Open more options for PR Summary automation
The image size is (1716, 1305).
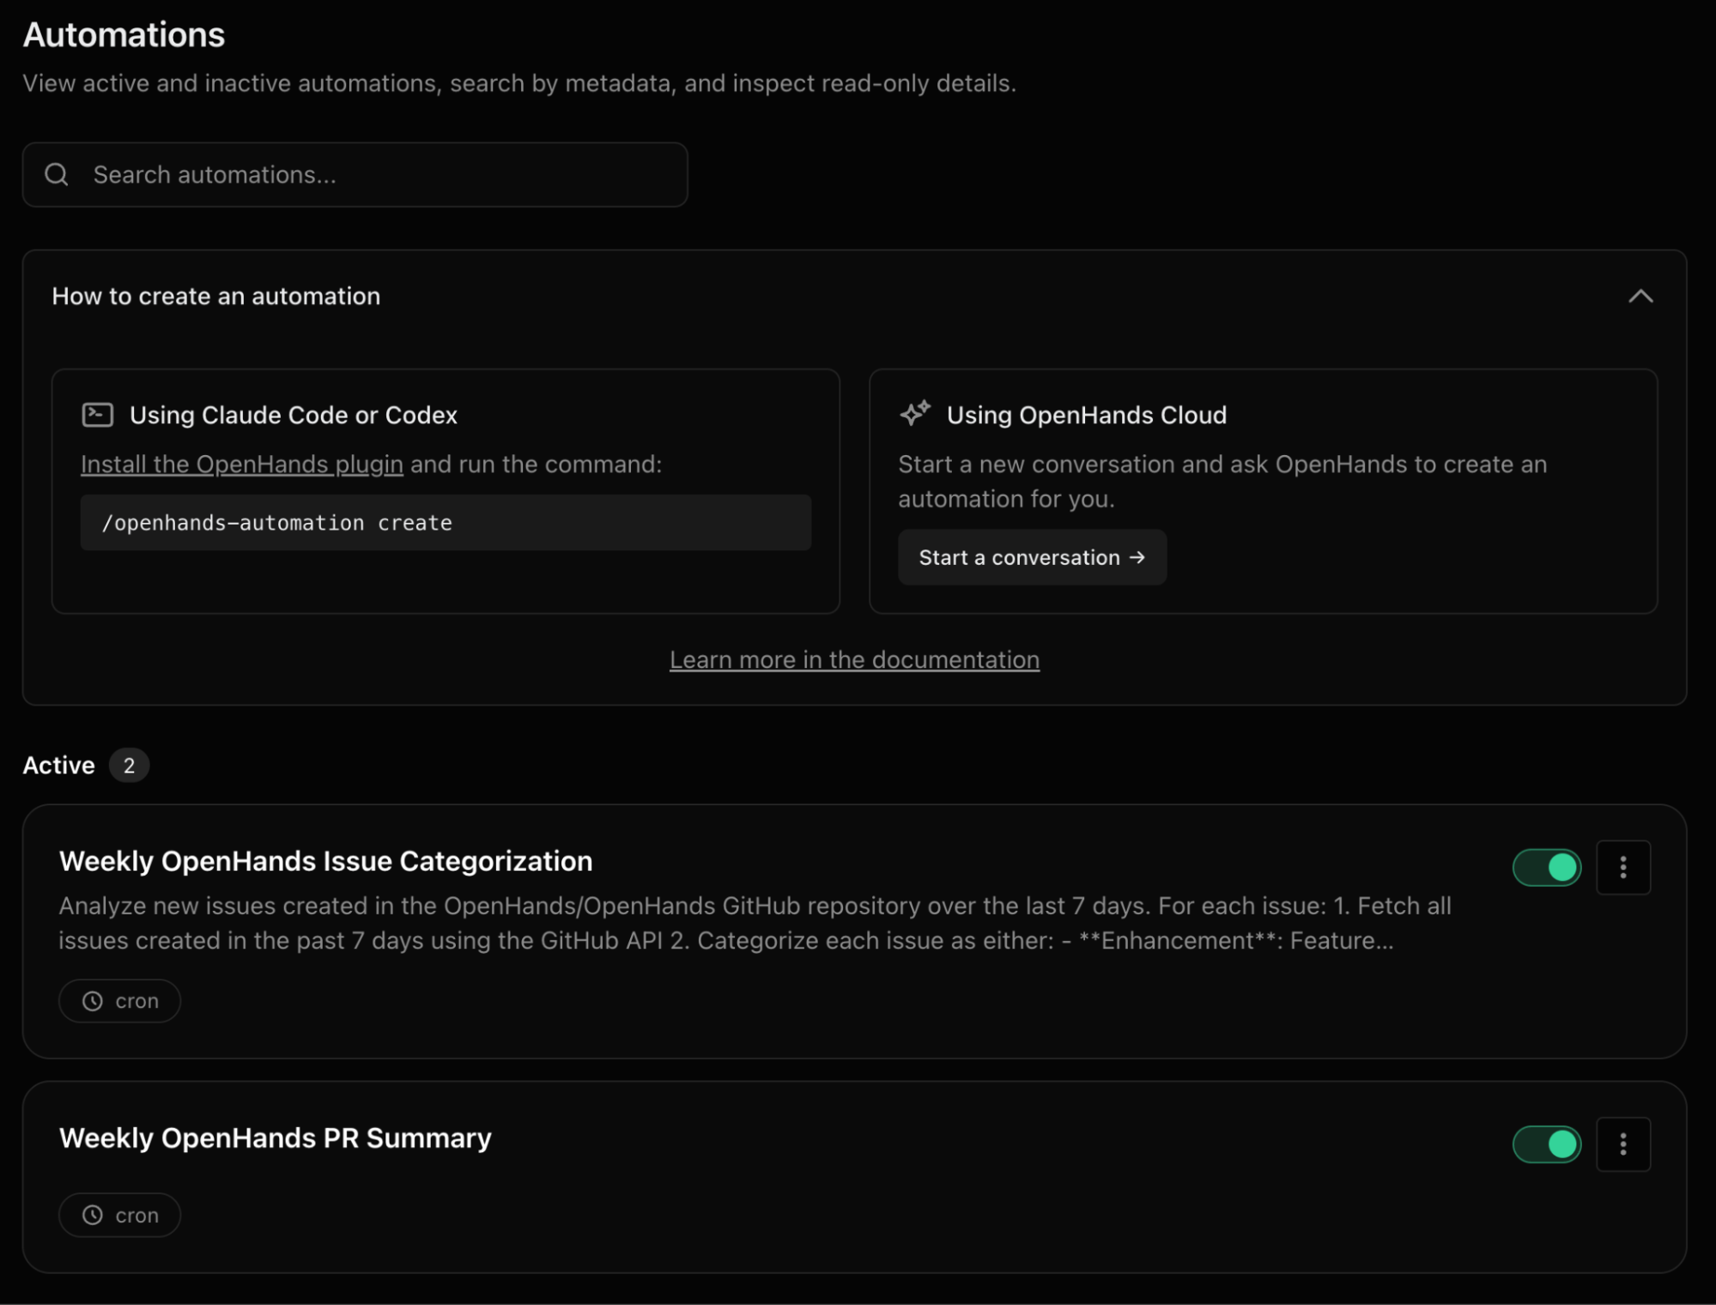(1622, 1144)
